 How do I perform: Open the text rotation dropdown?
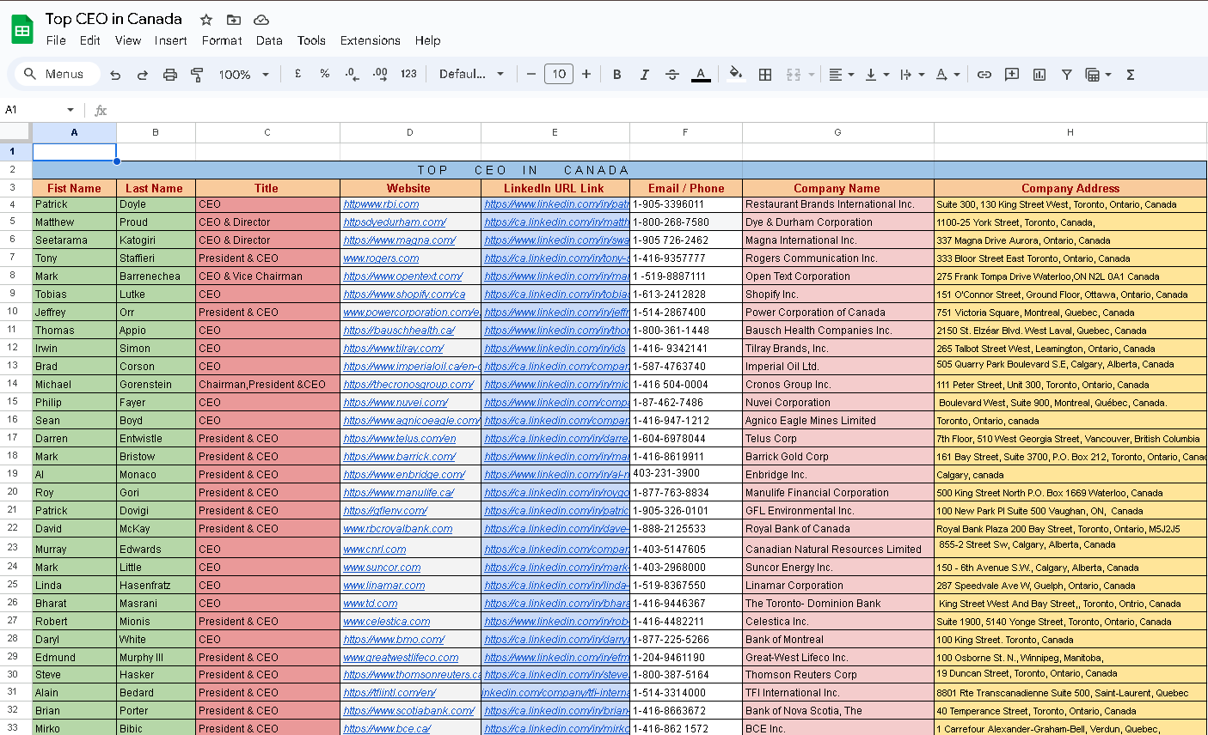(947, 75)
